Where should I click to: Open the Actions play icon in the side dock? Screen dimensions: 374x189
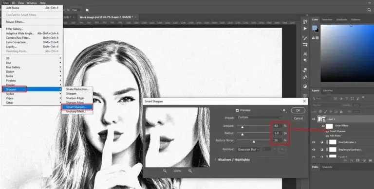305,29
